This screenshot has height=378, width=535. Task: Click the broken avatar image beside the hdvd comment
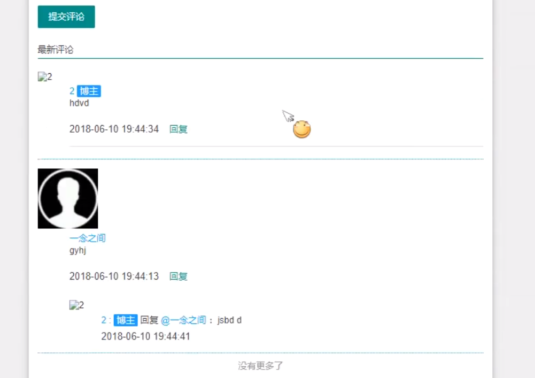(45, 76)
